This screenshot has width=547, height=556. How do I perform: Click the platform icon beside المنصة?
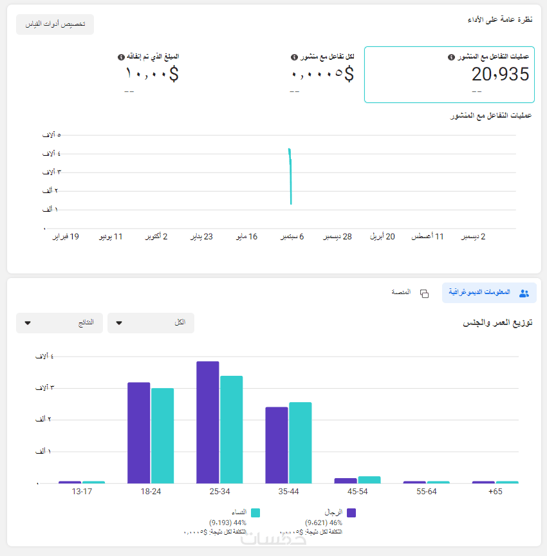coord(424,293)
